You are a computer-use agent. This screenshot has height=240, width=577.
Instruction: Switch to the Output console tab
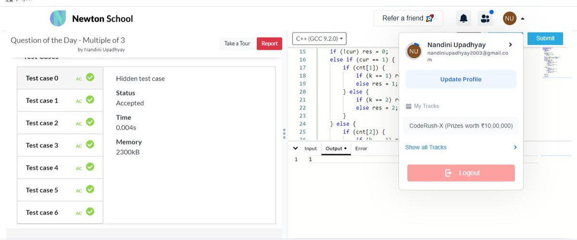(336, 148)
